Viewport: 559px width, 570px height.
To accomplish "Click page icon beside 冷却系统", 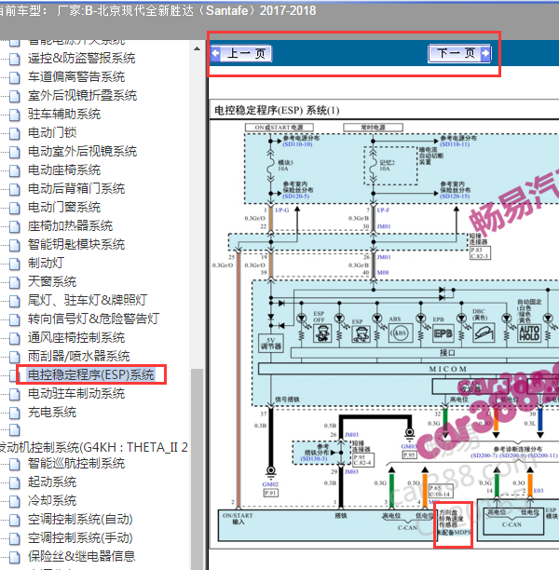I will [x=15, y=501].
